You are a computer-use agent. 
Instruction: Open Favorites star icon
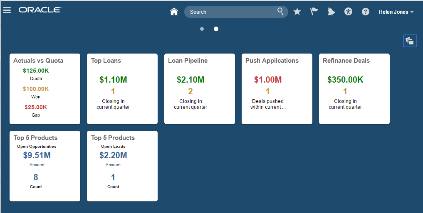(x=297, y=12)
